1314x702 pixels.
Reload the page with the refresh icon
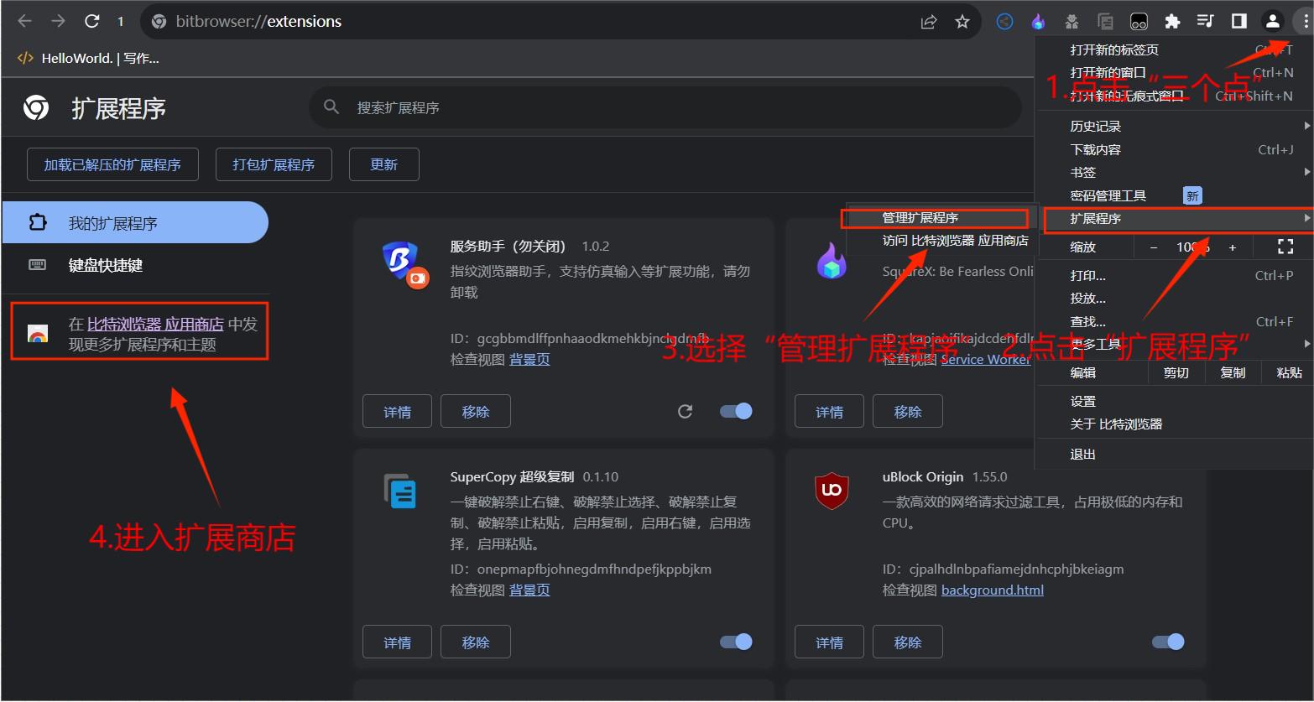(x=91, y=21)
